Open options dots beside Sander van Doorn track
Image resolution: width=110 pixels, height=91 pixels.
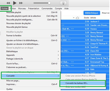click(x=63, y=25)
